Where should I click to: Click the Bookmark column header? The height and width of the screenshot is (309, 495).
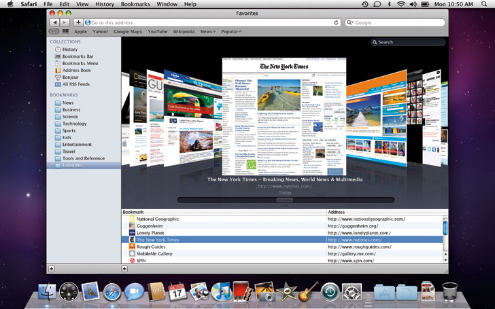(x=224, y=212)
